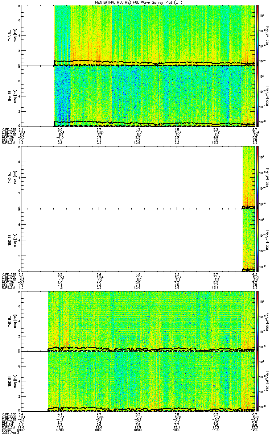The height and width of the screenshot is (435, 272).
Task: Click the THD B-perpendicular freq [Hz] axis label
Action: click(15, 177)
